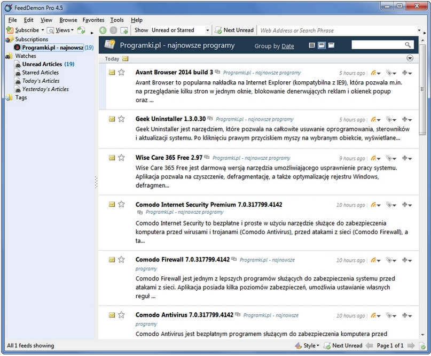Click the search magnifier in the feed header
The height and width of the screenshot is (356, 431).
(x=408, y=44)
